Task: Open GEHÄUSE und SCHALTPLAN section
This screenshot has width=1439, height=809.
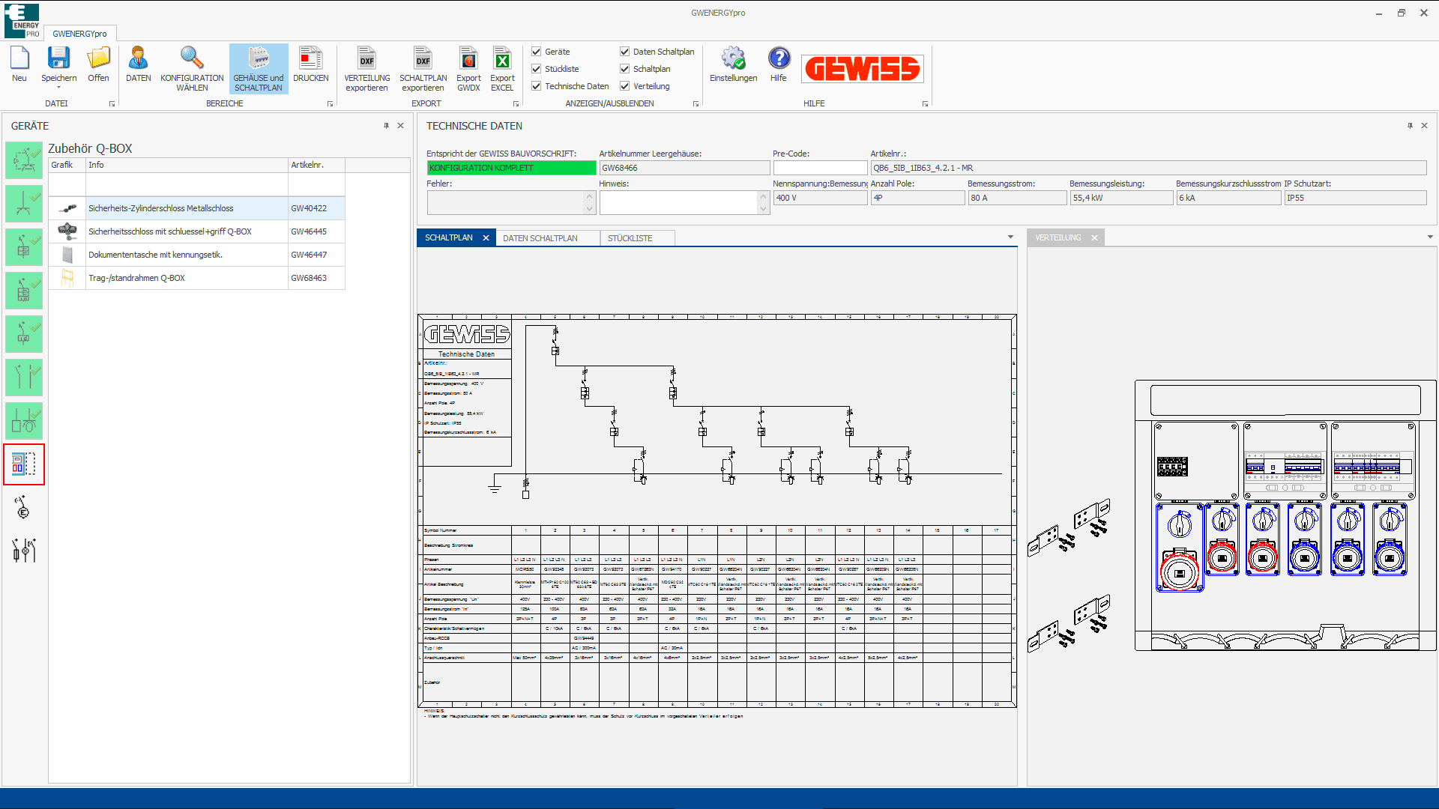Action: [x=259, y=68]
